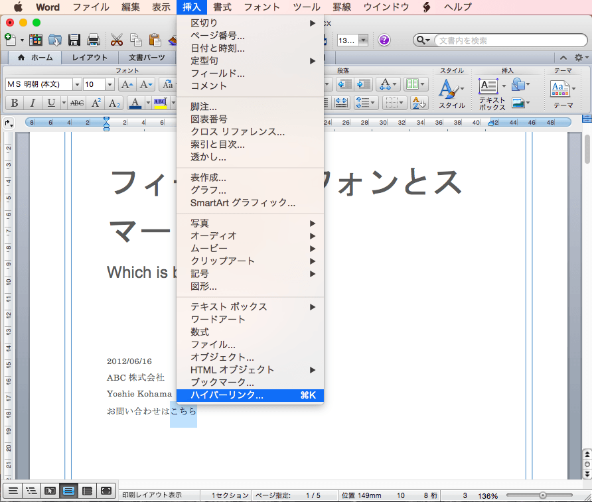Switch to draft view button

pyautogui.click(x=13, y=491)
